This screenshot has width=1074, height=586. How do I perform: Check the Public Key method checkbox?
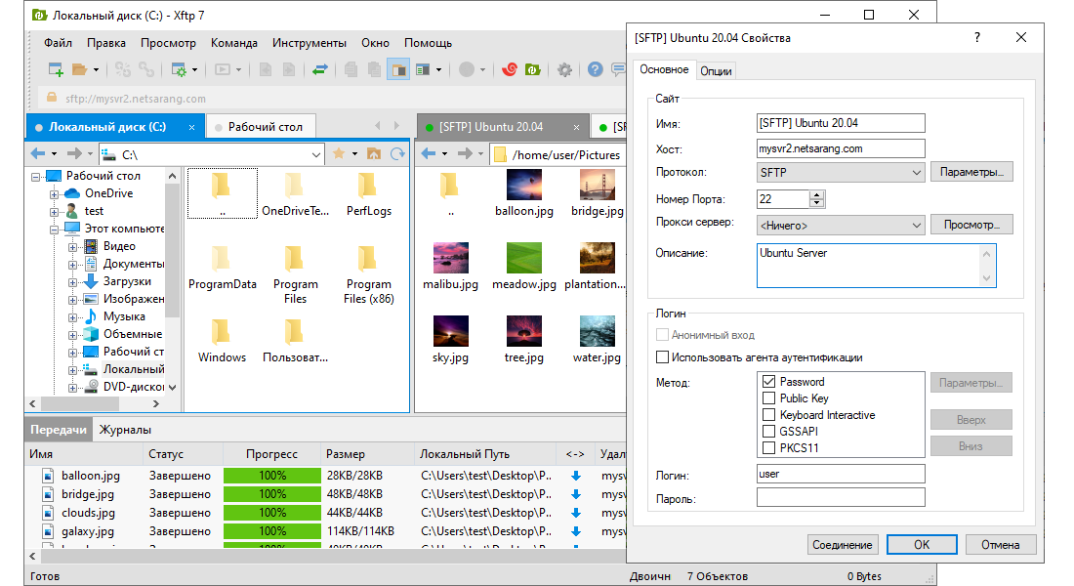click(x=768, y=398)
